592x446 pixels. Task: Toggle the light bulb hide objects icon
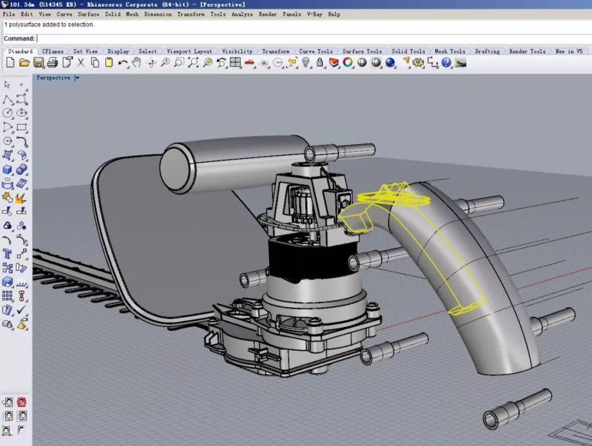(x=306, y=62)
